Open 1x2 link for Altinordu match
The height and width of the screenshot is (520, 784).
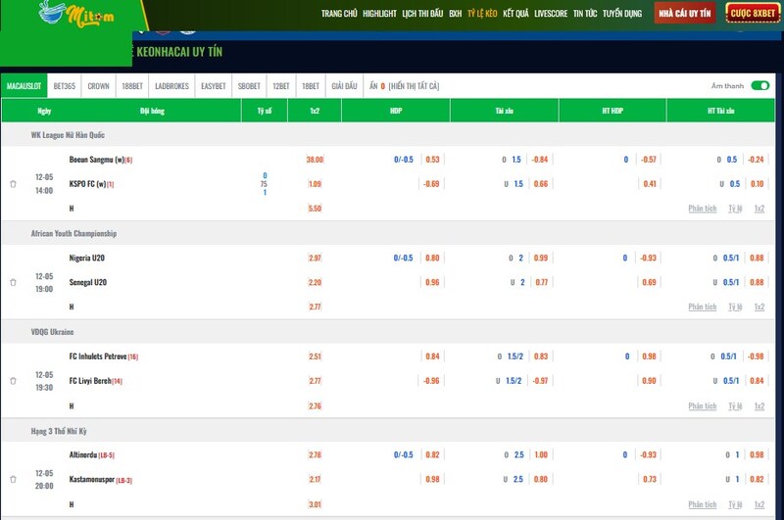pos(759,504)
